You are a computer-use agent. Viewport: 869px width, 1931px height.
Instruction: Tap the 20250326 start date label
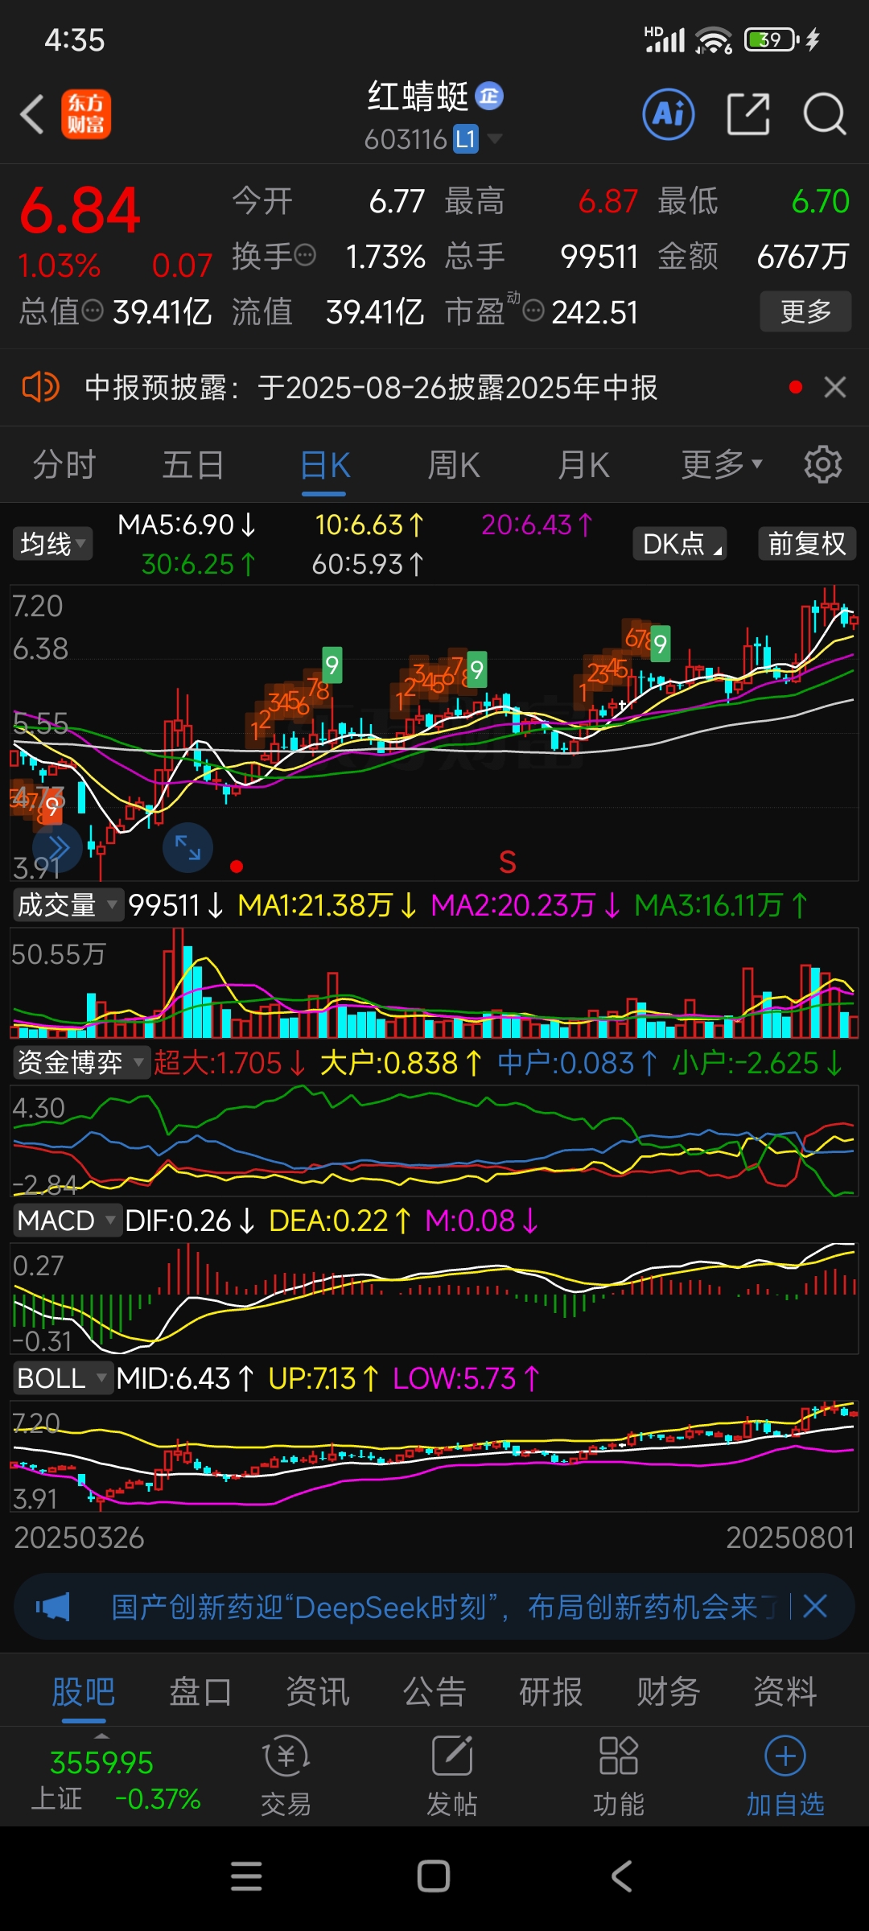coord(79,1538)
